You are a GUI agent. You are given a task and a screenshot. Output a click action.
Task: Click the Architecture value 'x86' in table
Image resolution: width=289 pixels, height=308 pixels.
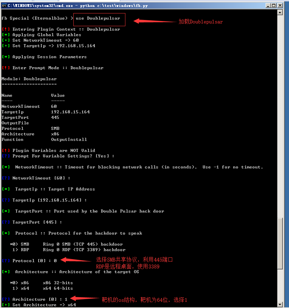(x=55, y=134)
